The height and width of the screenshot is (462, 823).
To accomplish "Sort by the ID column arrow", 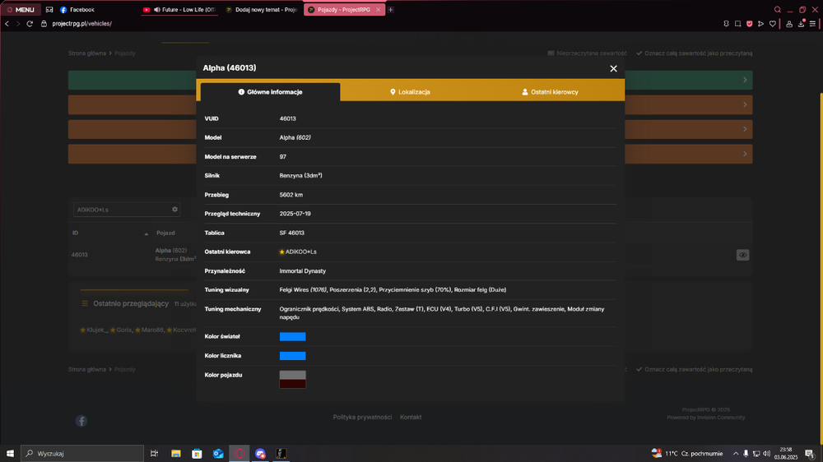I will click(146, 234).
